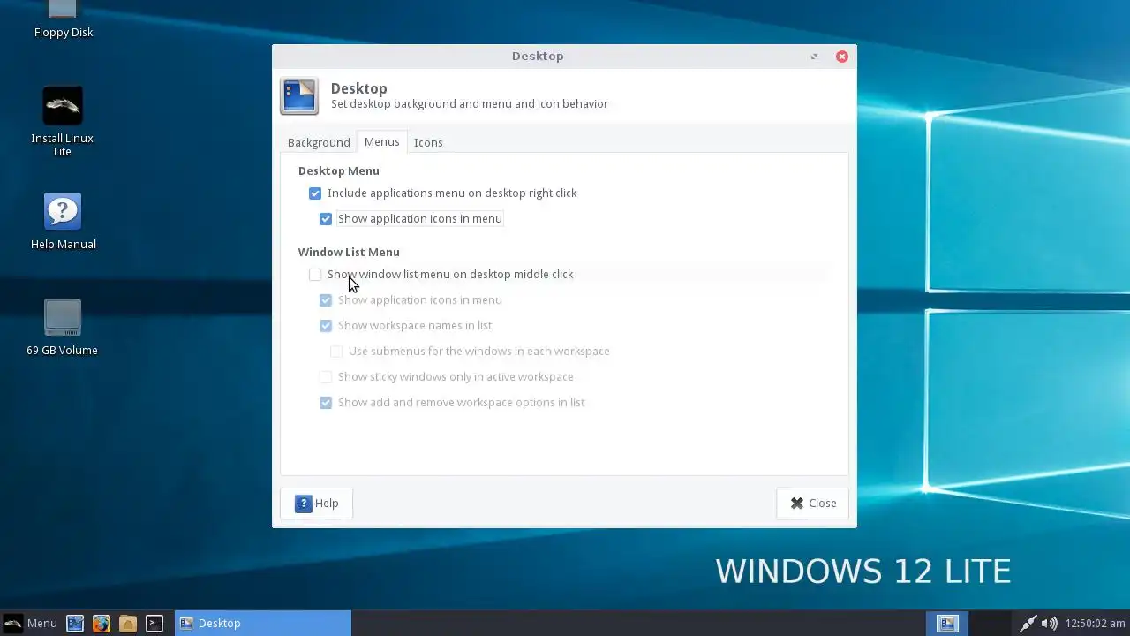Viewport: 1130px width, 636px height.
Task: Switch to the first workspace in pager
Action: click(947, 623)
